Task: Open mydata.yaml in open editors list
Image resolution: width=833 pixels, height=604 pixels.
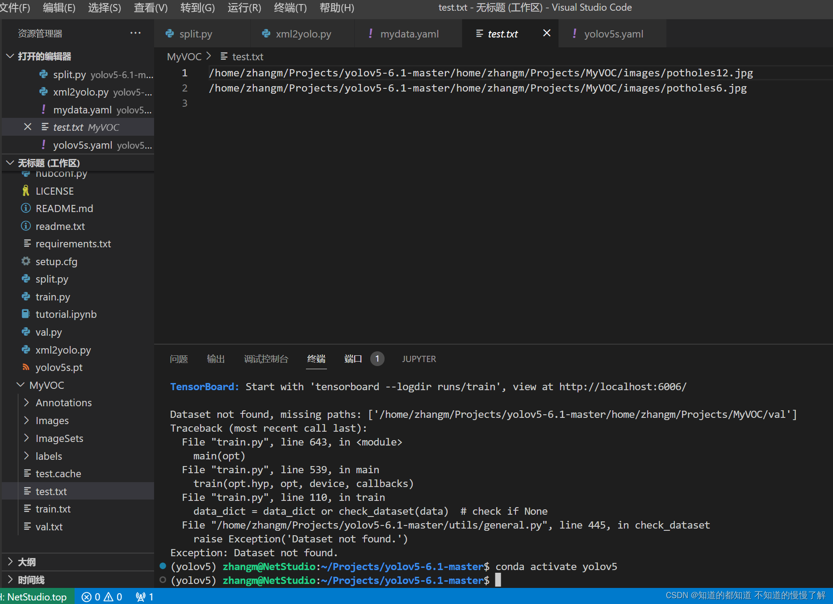Action: click(x=78, y=109)
